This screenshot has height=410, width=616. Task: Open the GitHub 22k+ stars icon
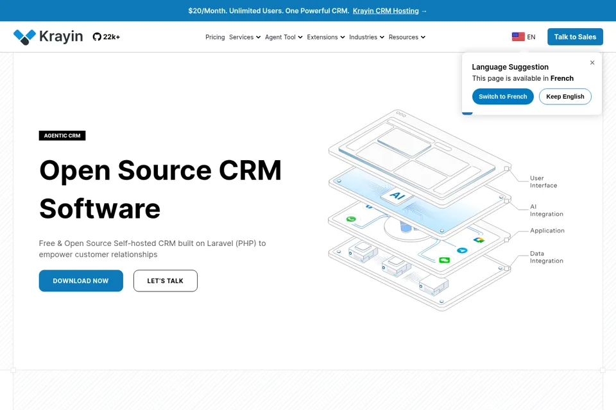[x=97, y=37]
